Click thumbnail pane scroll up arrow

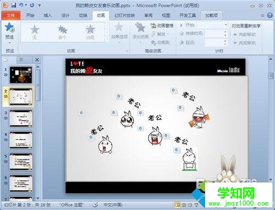coord(38,67)
